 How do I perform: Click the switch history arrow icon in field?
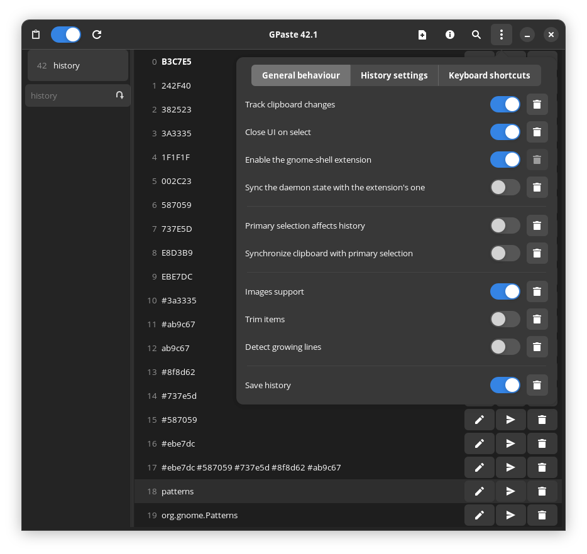120,95
